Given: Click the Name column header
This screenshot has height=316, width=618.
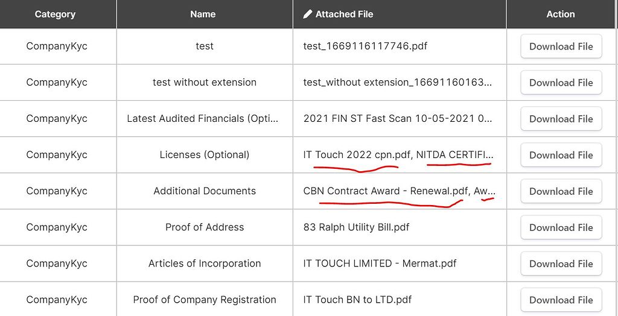Looking at the screenshot, I should (203, 14).
